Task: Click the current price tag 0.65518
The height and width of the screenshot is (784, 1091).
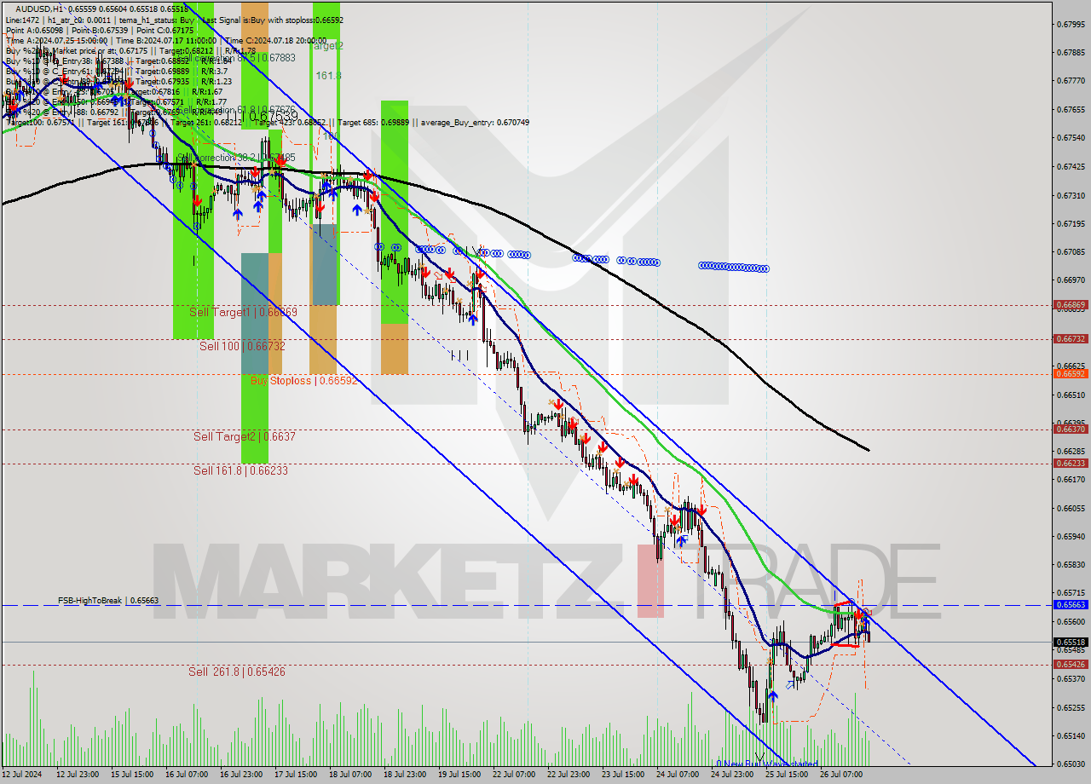Action: pyautogui.click(x=1070, y=642)
